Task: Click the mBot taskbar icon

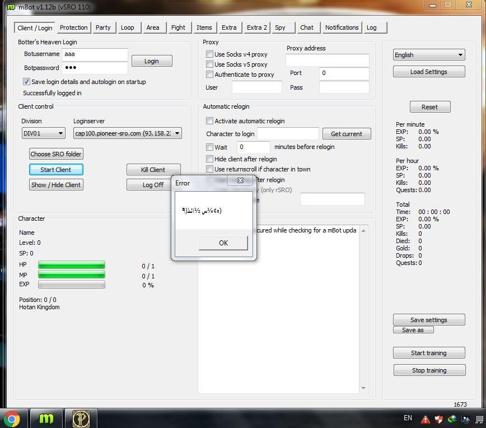Action: pyautogui.click(x=46, y=418)
